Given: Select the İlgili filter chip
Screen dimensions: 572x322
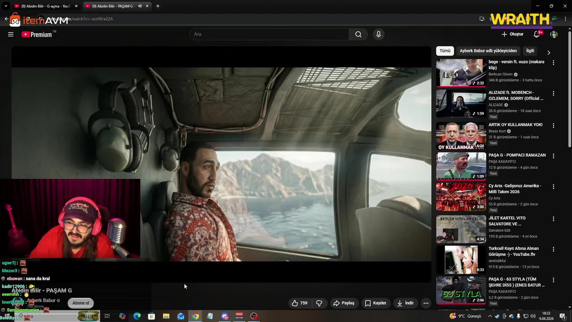Looking at the screenshot, I should [530, 51].
